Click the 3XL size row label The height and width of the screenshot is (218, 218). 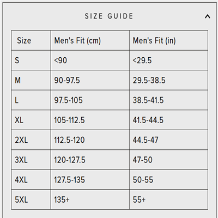point(21,160)
